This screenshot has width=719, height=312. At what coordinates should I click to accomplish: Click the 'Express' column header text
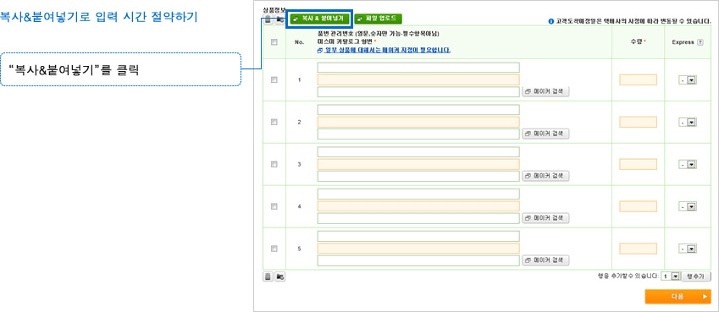pos(683,42)
